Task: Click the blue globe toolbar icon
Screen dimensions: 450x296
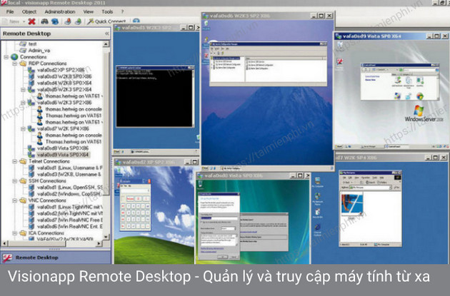Action: (55, 21)
